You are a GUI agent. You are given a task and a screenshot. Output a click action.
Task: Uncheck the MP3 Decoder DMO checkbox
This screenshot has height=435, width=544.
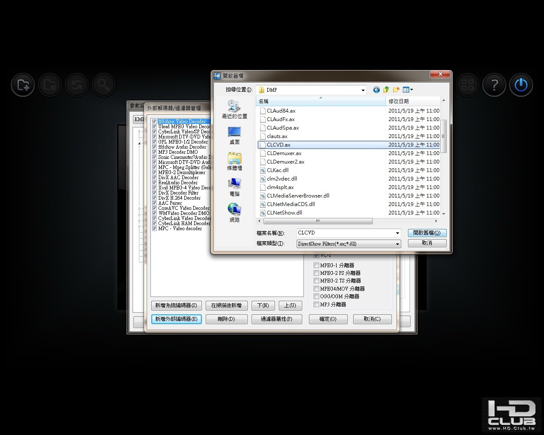(155, 152)
